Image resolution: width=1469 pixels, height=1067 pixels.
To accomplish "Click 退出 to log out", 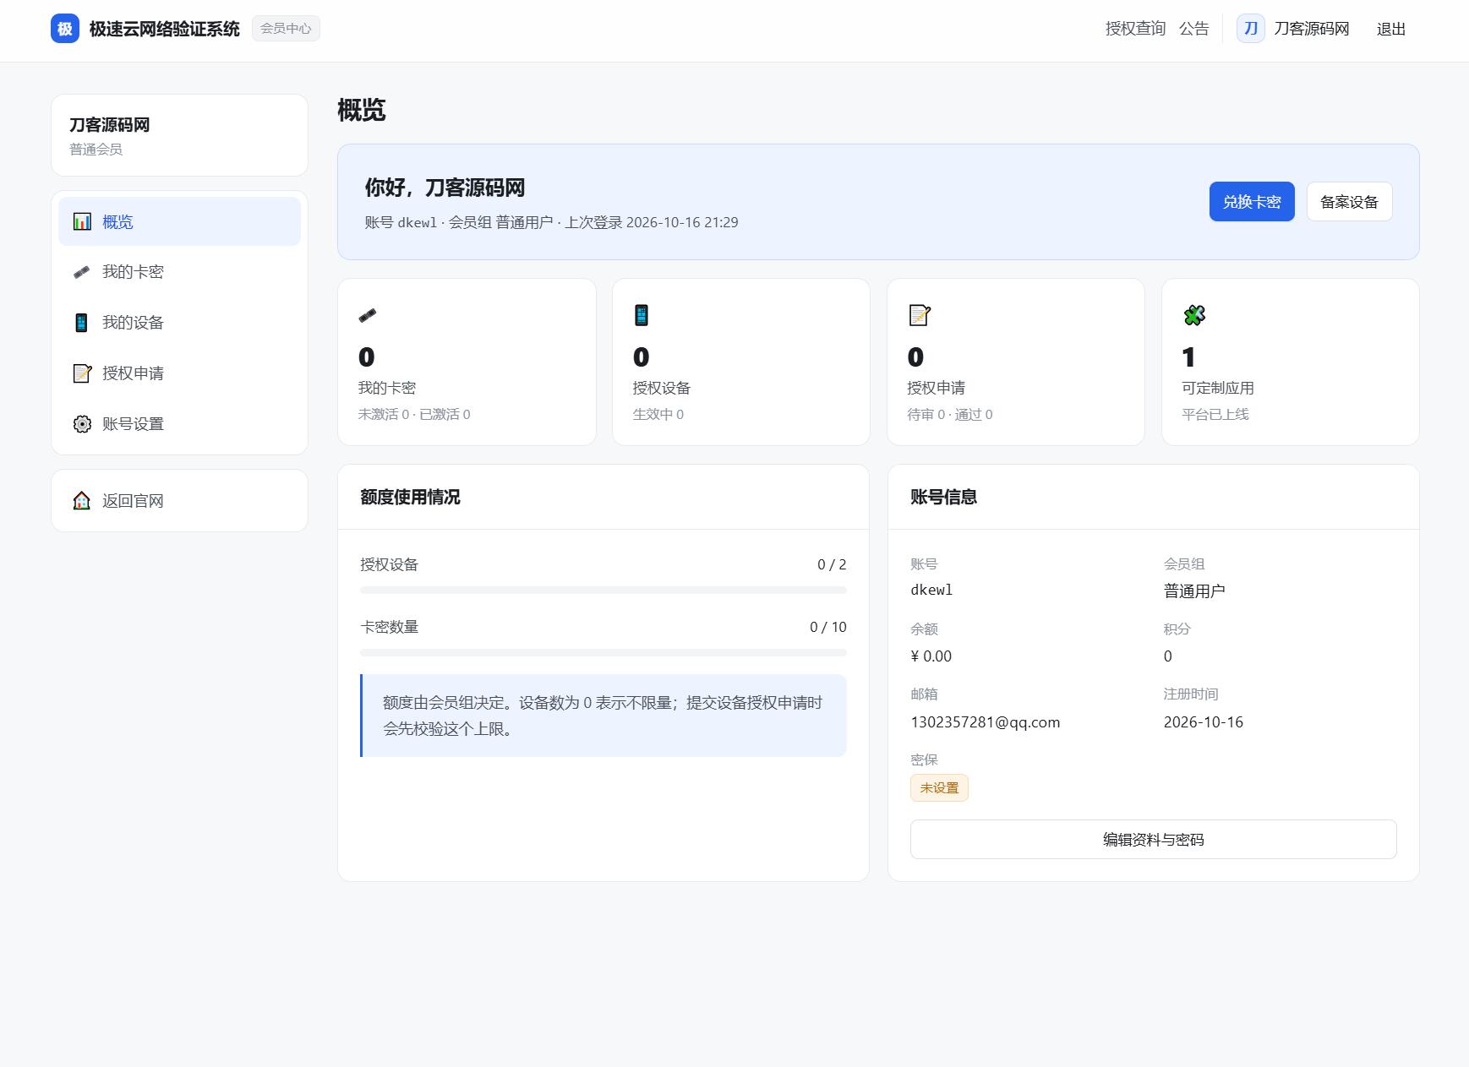I will click(x=1390, y=29).
